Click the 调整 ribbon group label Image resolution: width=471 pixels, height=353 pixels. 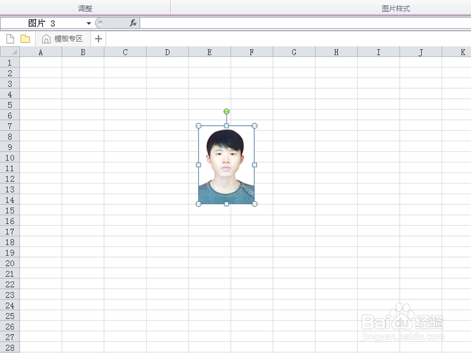pos(85,8)
